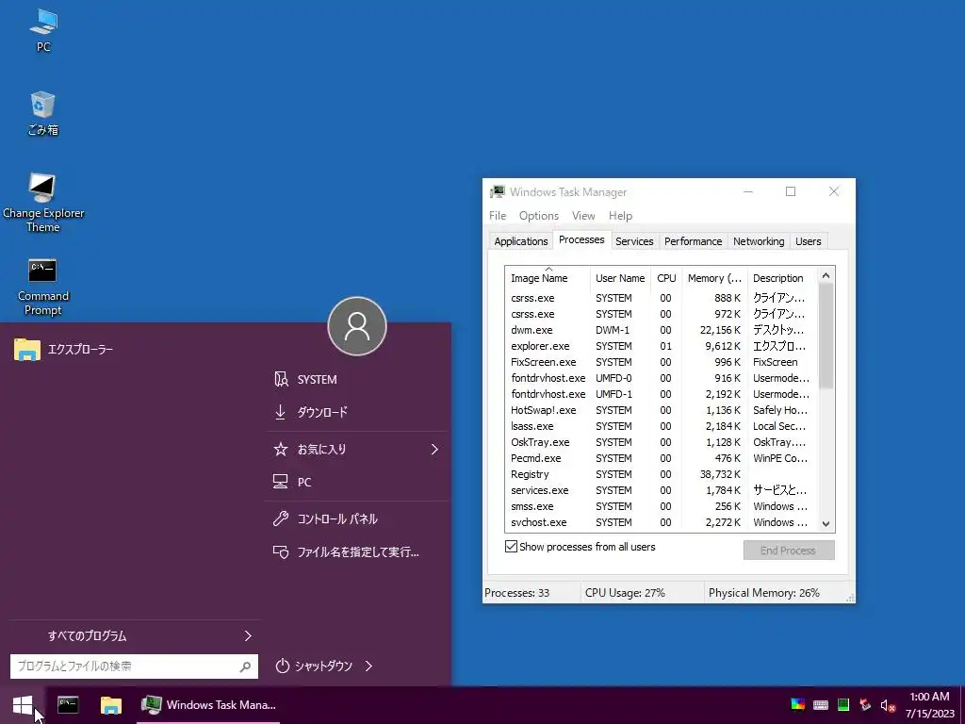Viewport: 965px width, 724px height.
Task: Select the svchost.exe process row
Action: click(x=662, y=522)
